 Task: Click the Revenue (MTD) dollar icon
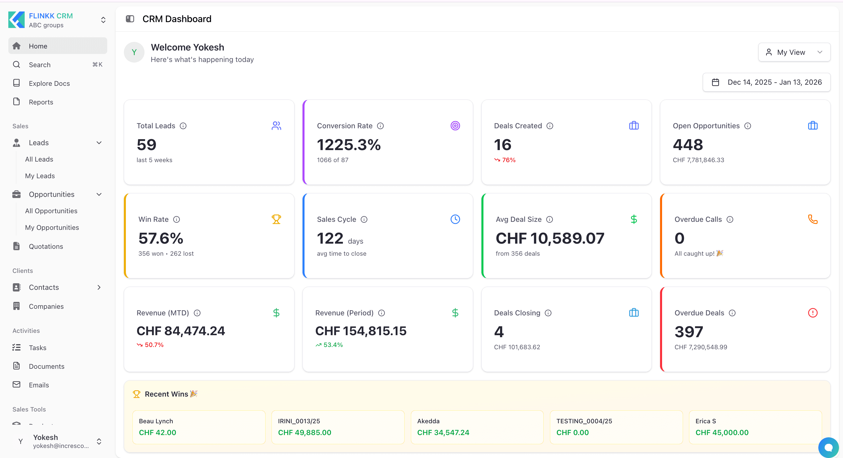276,313
